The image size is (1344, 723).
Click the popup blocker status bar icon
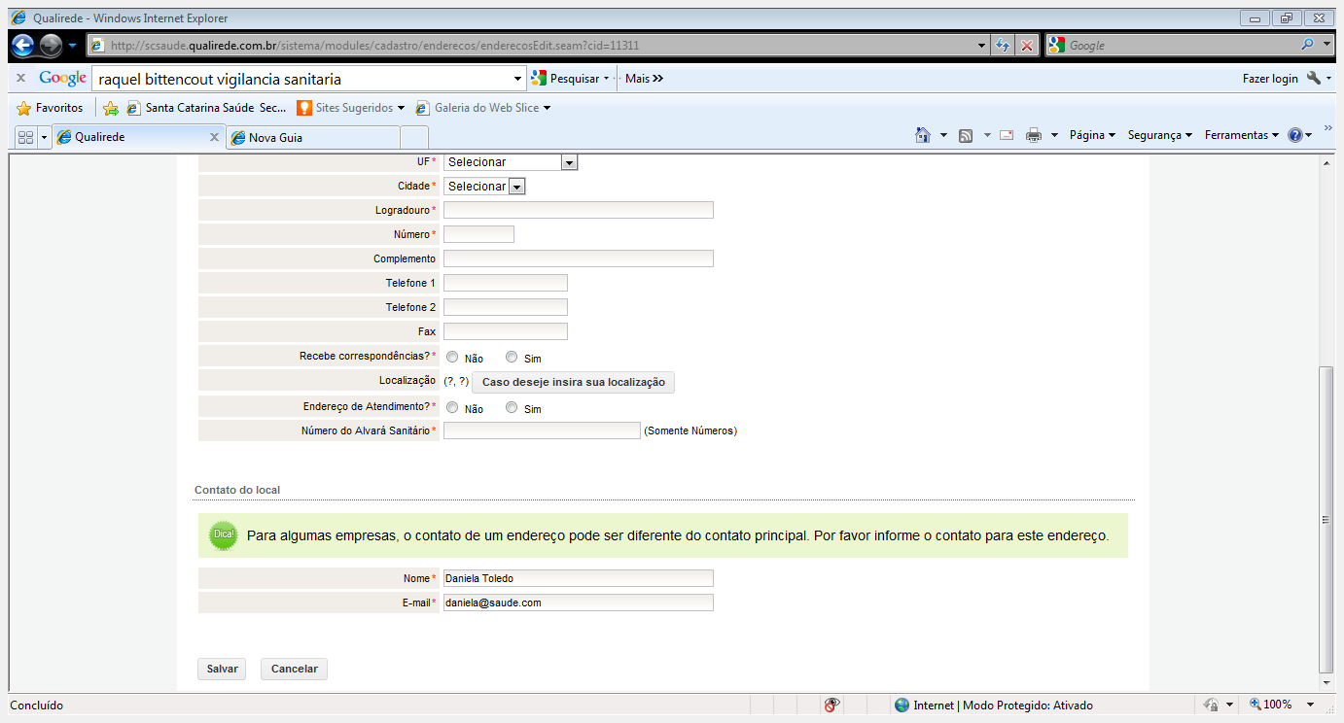coord(831,705)
